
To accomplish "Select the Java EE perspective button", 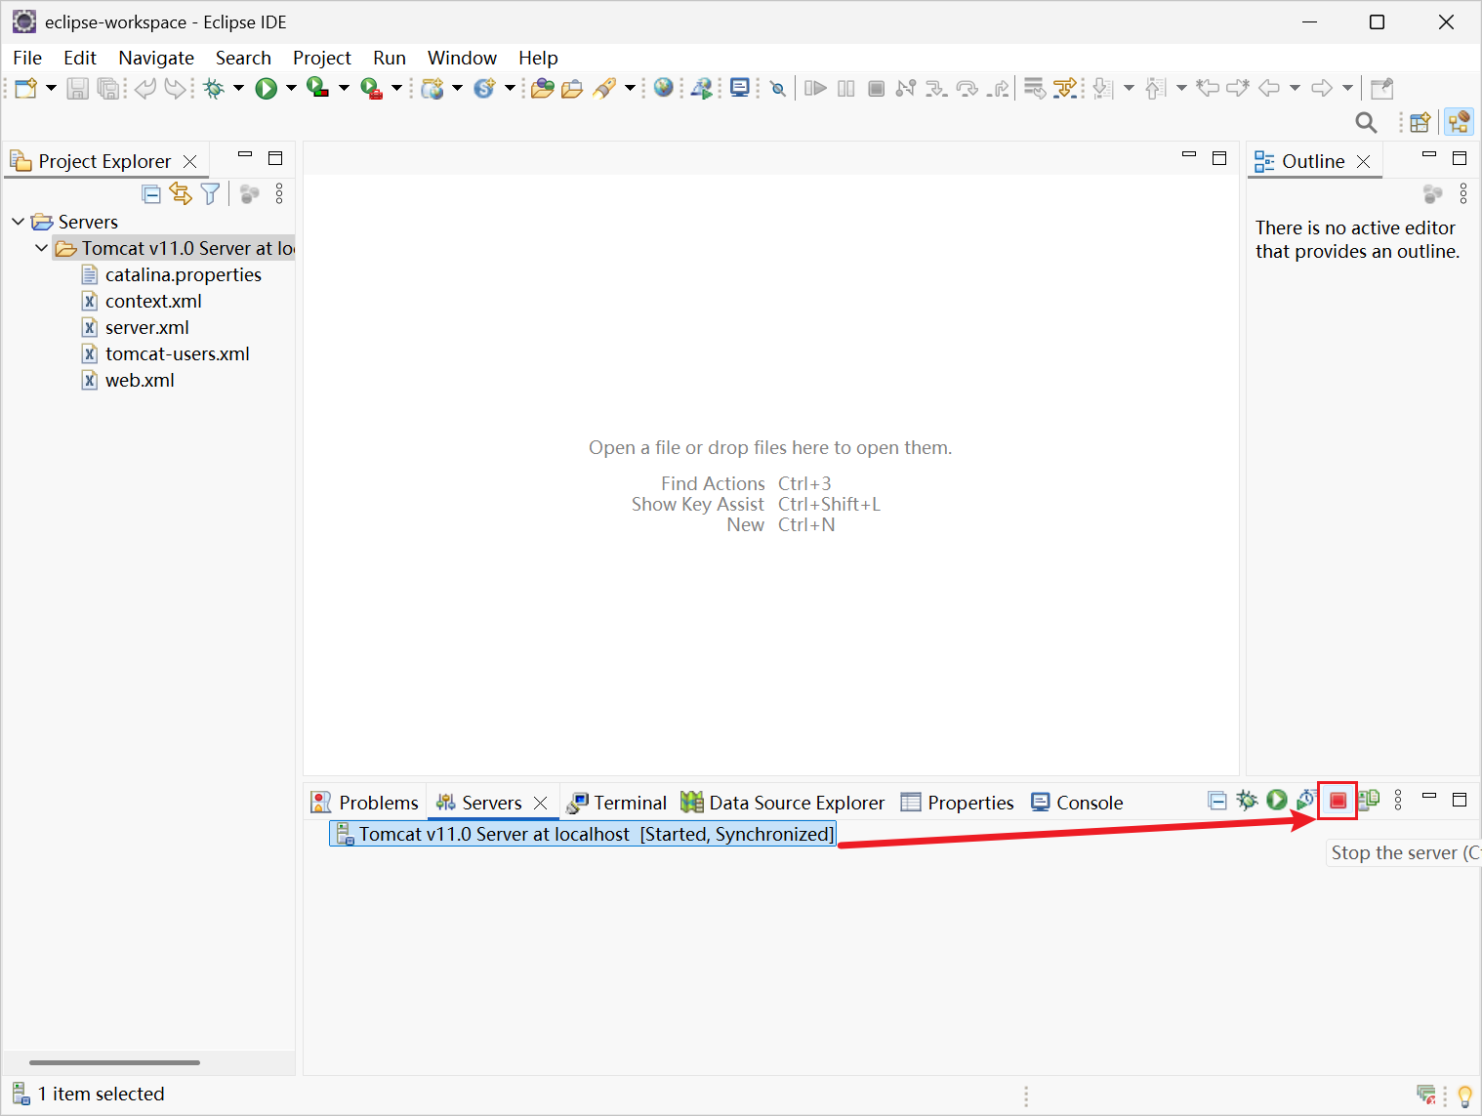I will (x=1459, y=122).
